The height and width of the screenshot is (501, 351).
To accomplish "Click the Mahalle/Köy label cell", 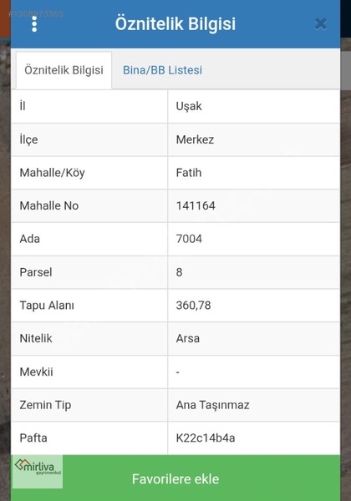I will point(89,173).
